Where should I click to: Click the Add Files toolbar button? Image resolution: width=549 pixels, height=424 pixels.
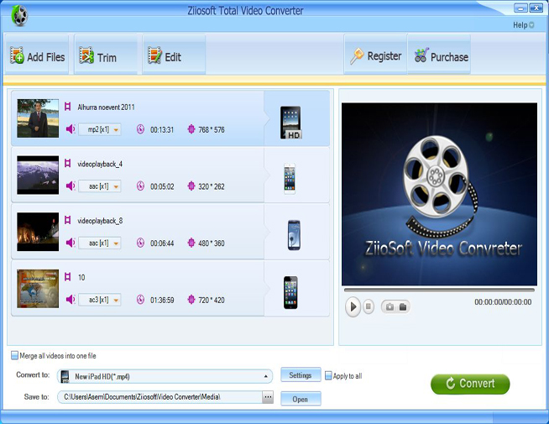coord(37,55)
